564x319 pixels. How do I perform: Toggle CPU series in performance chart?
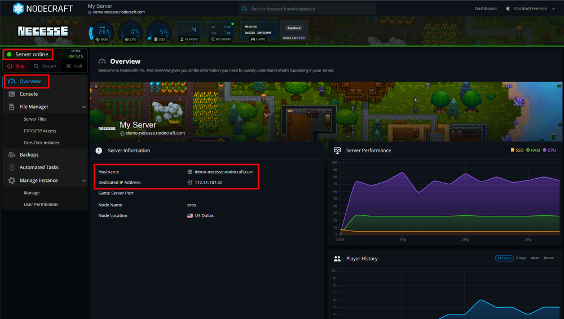coord(549,150)
